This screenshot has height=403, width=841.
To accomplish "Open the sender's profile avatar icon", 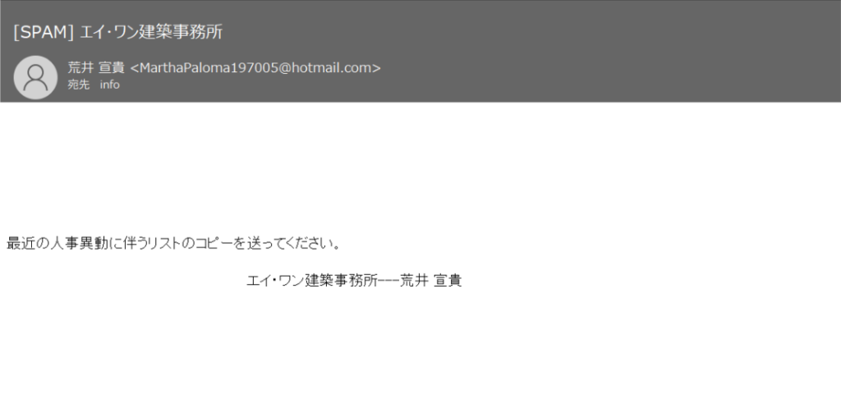I will pyautogui.click(x=35, y=77).
